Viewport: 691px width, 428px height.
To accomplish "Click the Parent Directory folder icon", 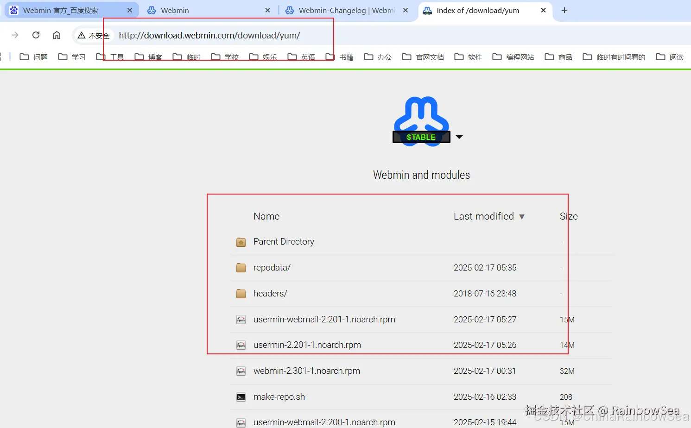I will point(241,242).
